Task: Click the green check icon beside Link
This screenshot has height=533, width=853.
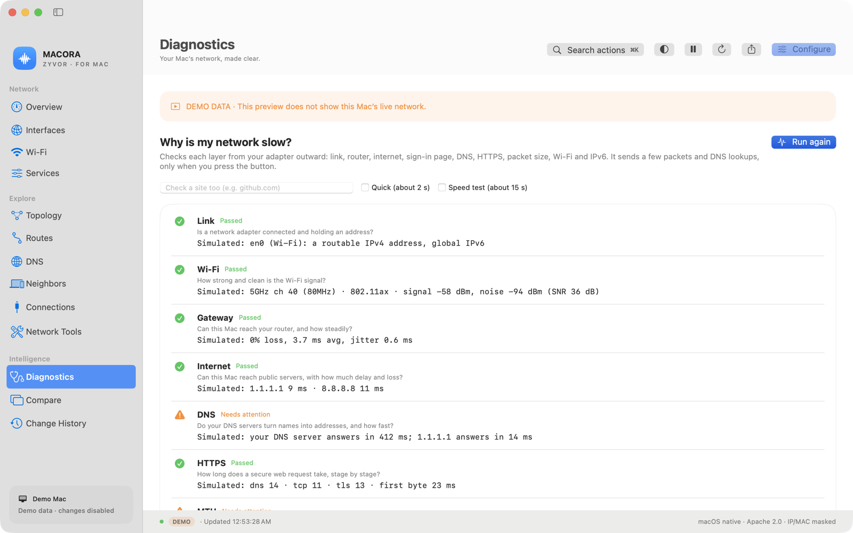Action: pyautogui.click(x=180, y=221)
